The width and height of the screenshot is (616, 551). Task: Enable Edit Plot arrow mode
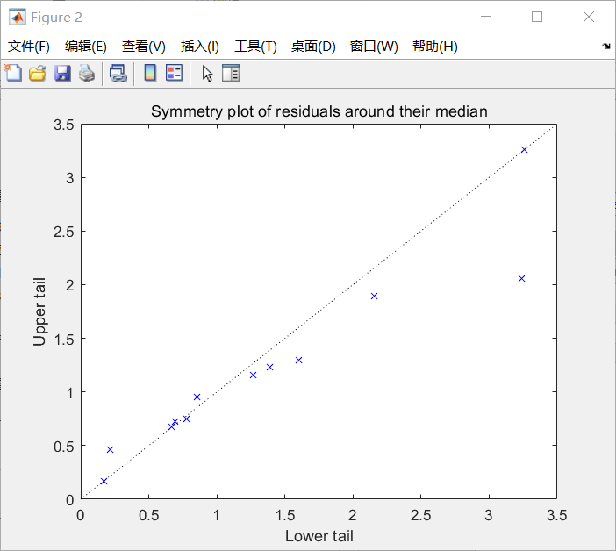[207, 74]
